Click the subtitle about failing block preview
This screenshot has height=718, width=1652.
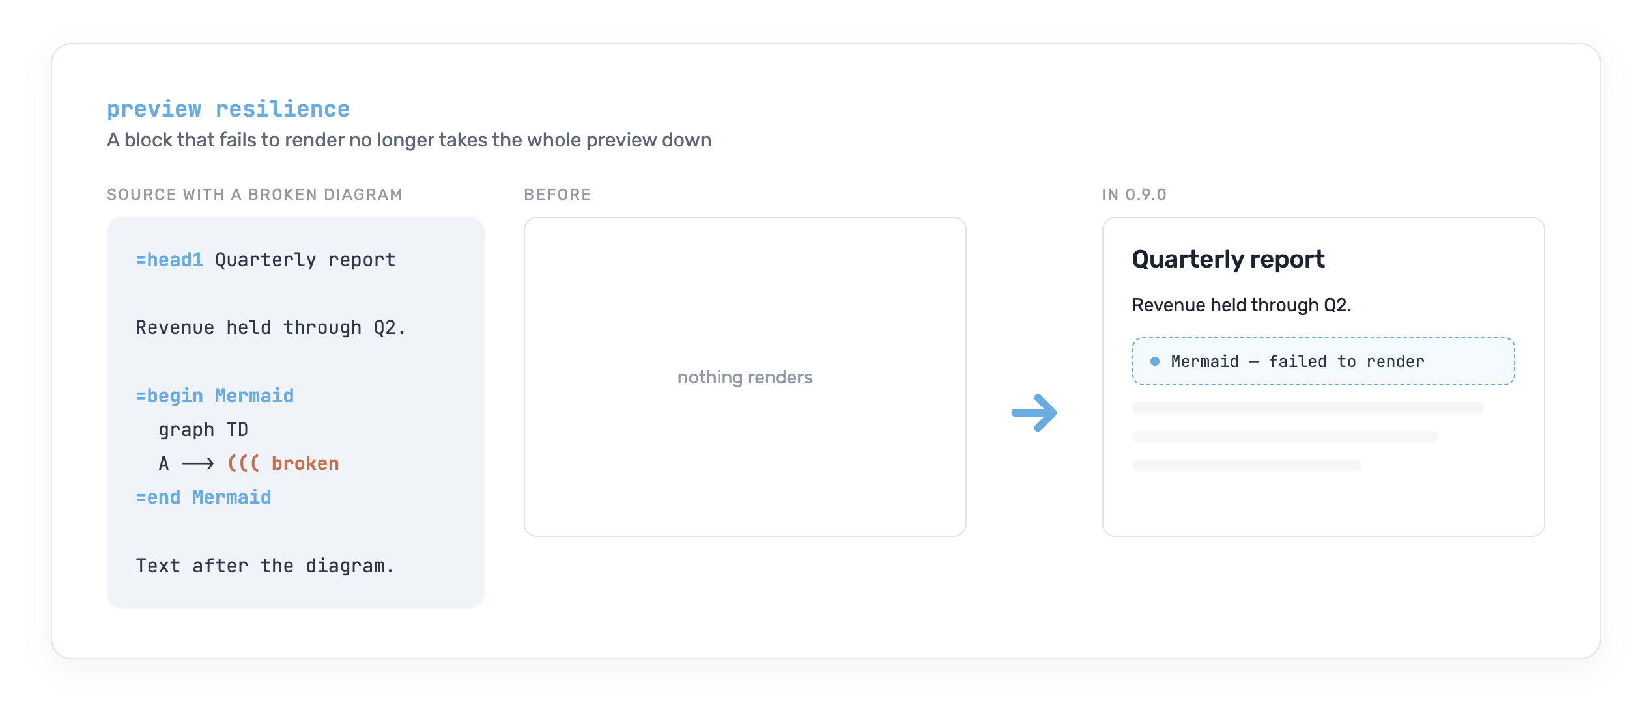point(409,140)
